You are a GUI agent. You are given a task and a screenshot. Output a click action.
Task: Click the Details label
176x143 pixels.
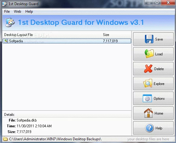(x=9, y=115)
